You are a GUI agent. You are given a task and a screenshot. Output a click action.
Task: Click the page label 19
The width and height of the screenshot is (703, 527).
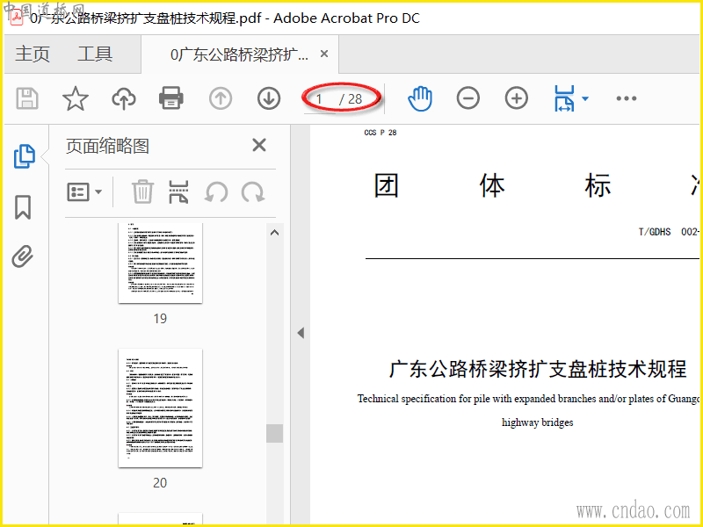coord(160,319)
